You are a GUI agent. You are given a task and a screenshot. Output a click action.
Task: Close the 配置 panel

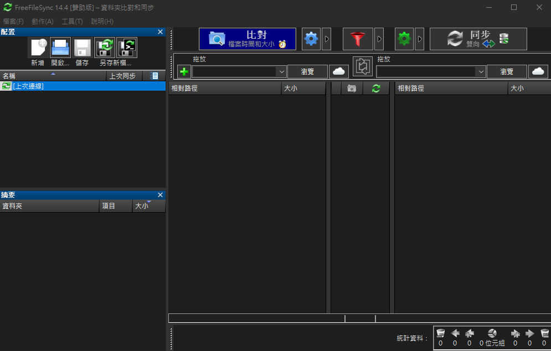[x=160, y=32]
